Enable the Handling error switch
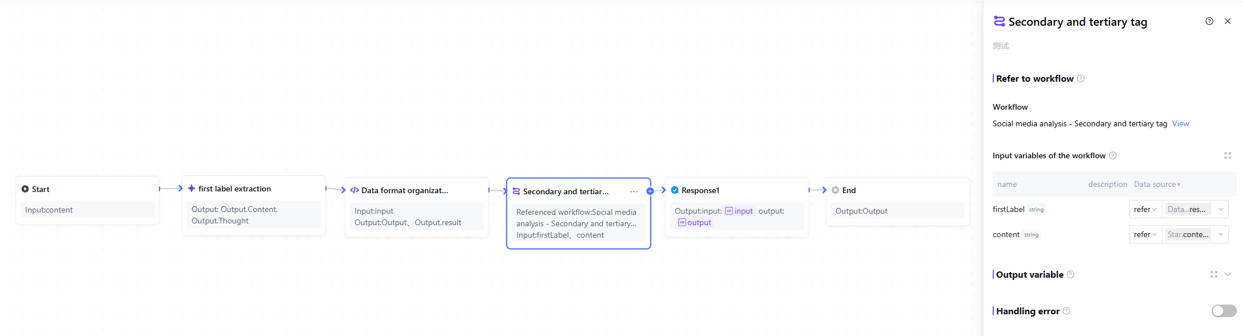 1224,311
